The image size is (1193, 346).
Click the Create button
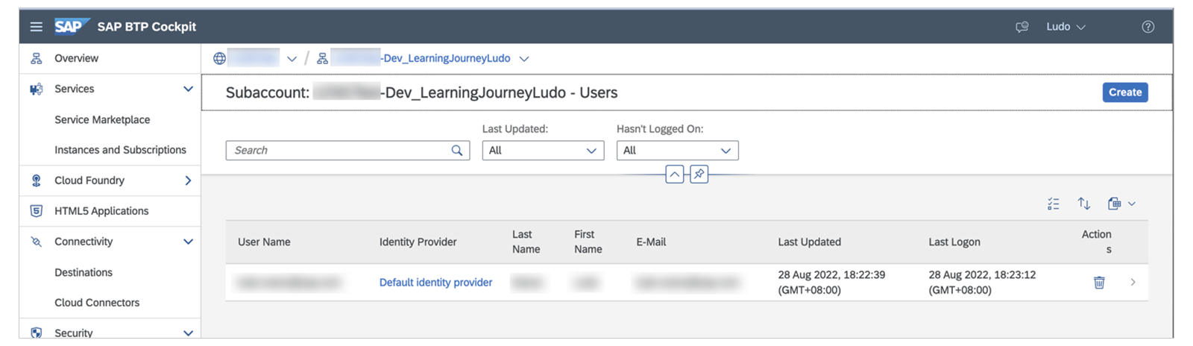[1125, 92]
